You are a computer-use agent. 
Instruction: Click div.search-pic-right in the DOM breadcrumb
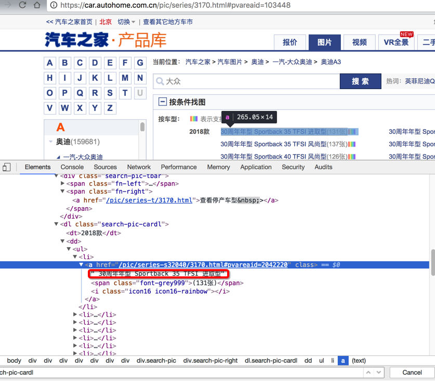[210, 360]
